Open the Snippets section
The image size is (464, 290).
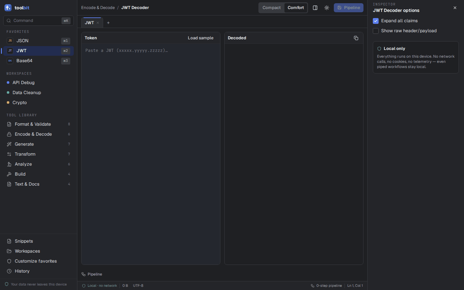[x=38, y=241]
